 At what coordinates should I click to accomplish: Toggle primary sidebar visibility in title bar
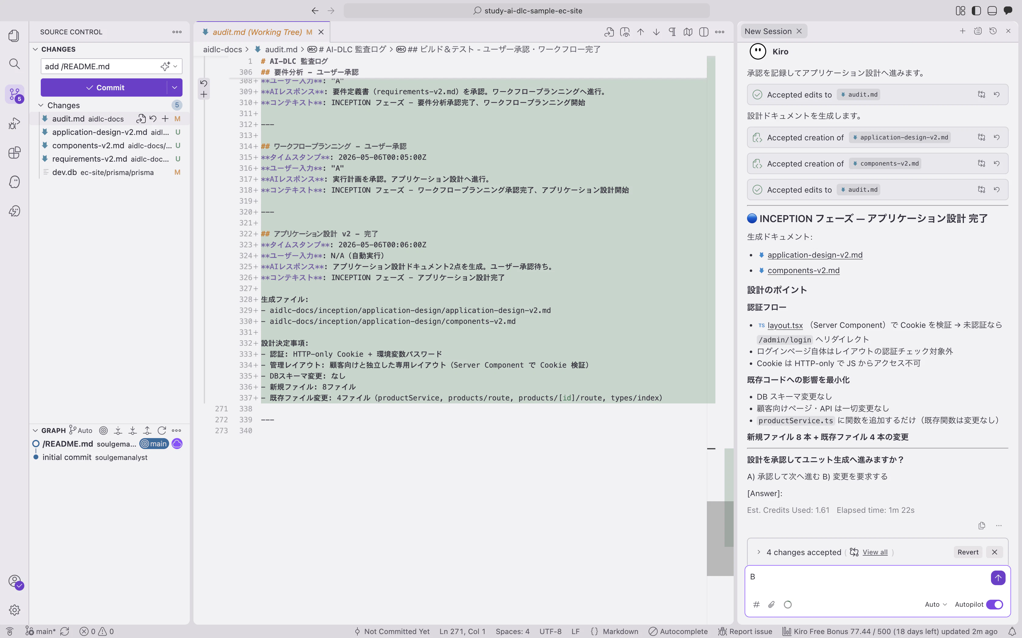[976, 11]
